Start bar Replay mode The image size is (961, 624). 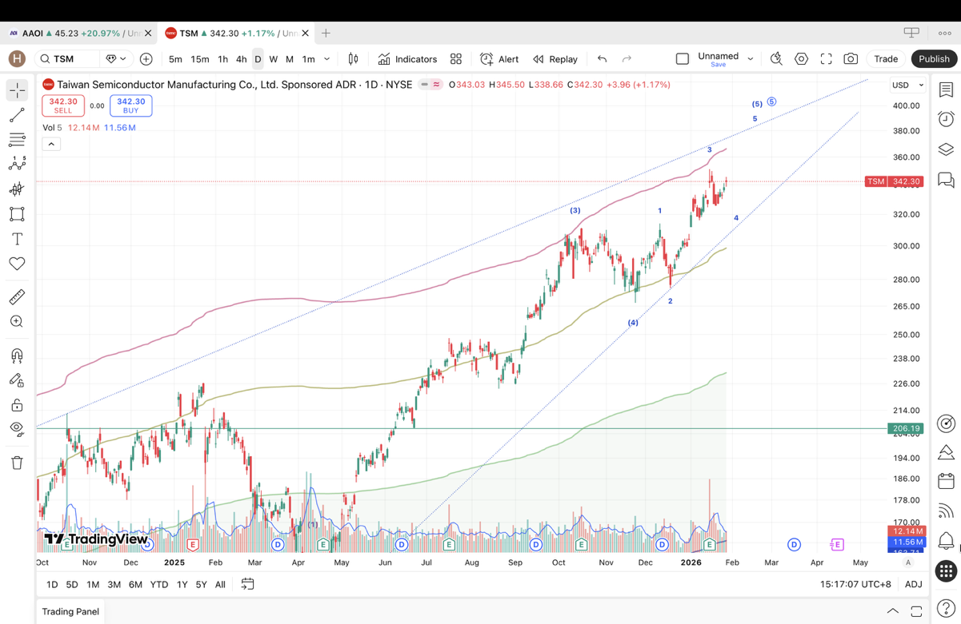click(x=555, y=59)
